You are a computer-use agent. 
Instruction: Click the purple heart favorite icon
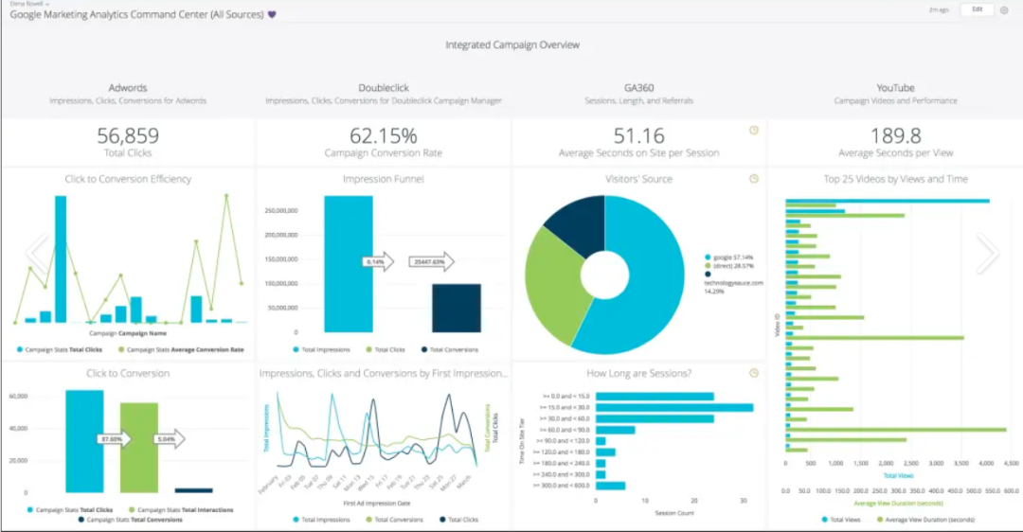coord(272,14)
